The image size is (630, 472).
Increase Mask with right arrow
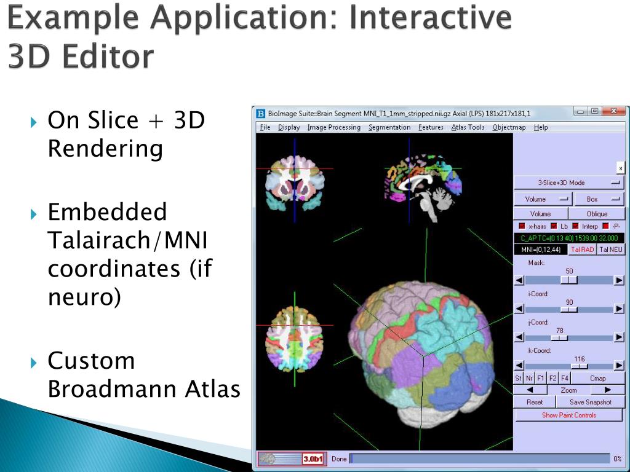pos(619,280)
